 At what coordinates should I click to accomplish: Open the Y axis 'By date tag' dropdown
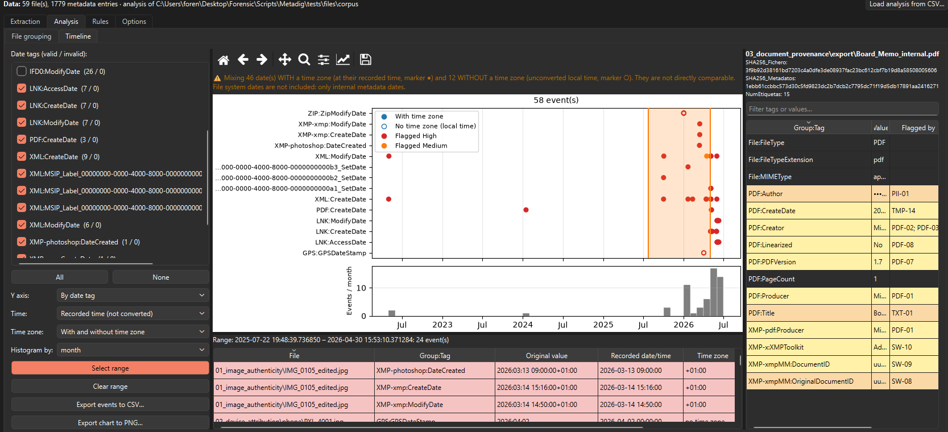[133, 296]
